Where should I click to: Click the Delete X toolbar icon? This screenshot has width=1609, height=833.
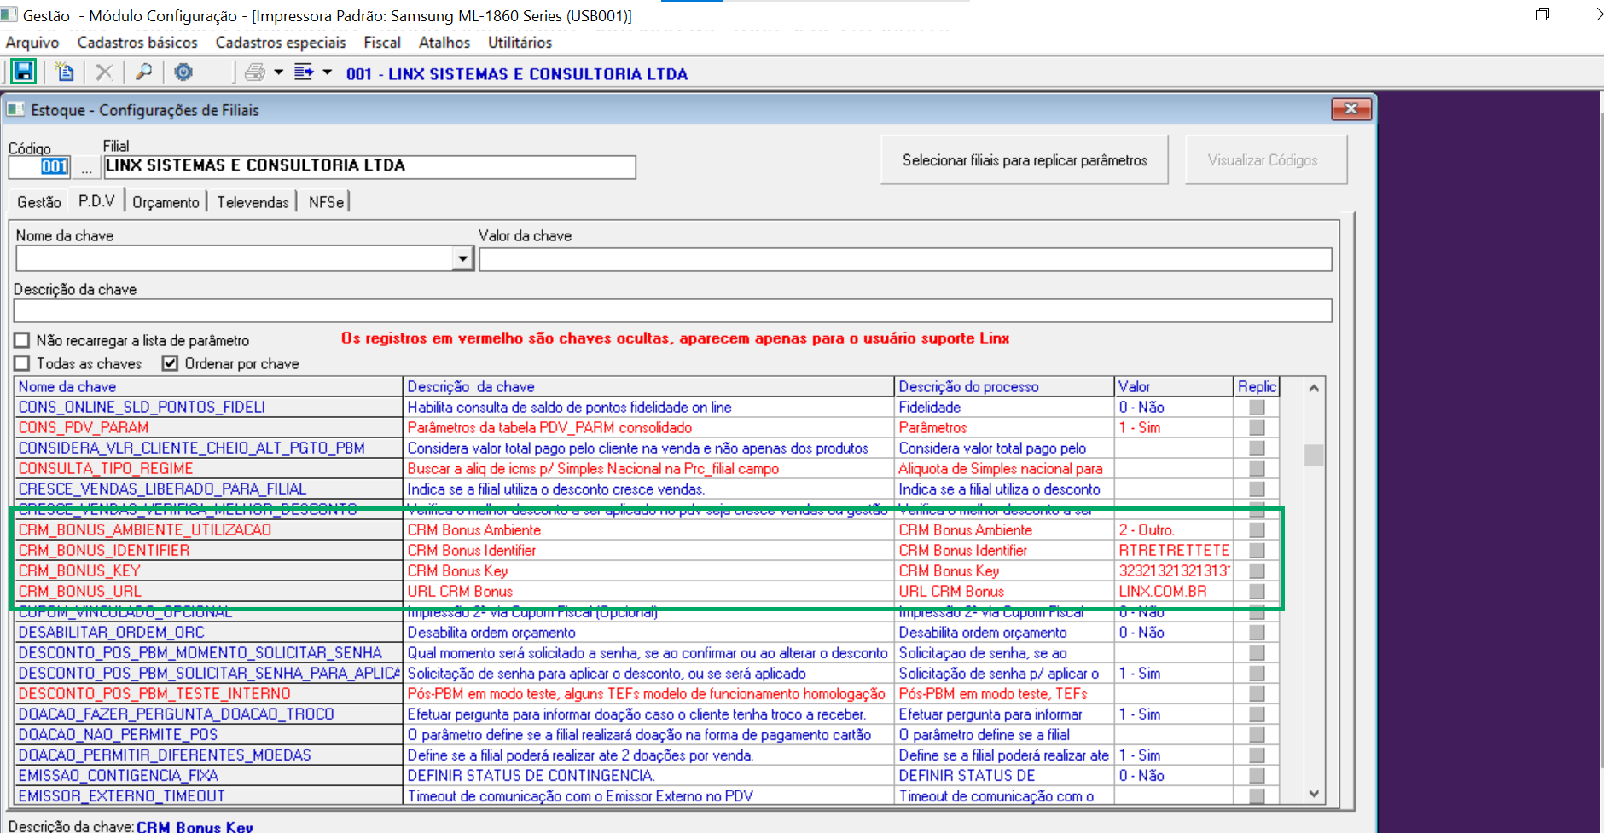click(x=104, y=72)
